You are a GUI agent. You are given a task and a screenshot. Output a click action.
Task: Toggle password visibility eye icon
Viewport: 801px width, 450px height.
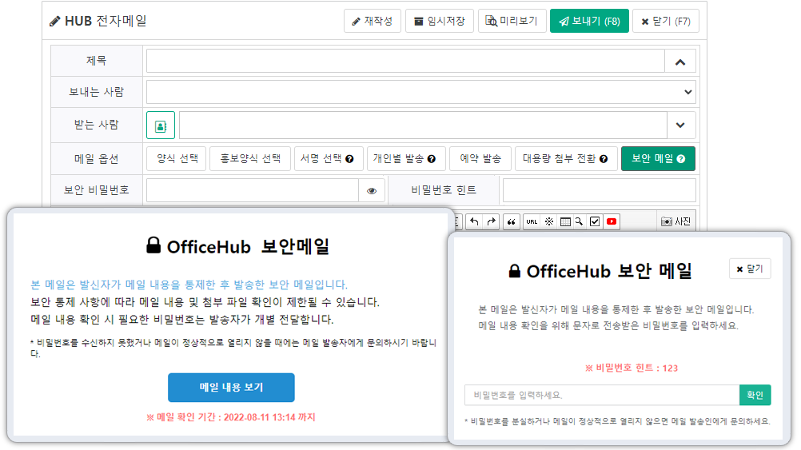click(372, 191)
